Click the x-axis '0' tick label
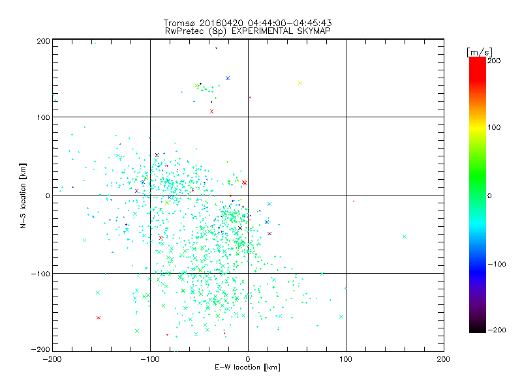Viewport: 522px width, 391px height. [x=248, y=359]
